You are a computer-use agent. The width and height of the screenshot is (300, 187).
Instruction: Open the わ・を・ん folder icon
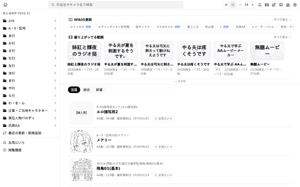point(5,103)
